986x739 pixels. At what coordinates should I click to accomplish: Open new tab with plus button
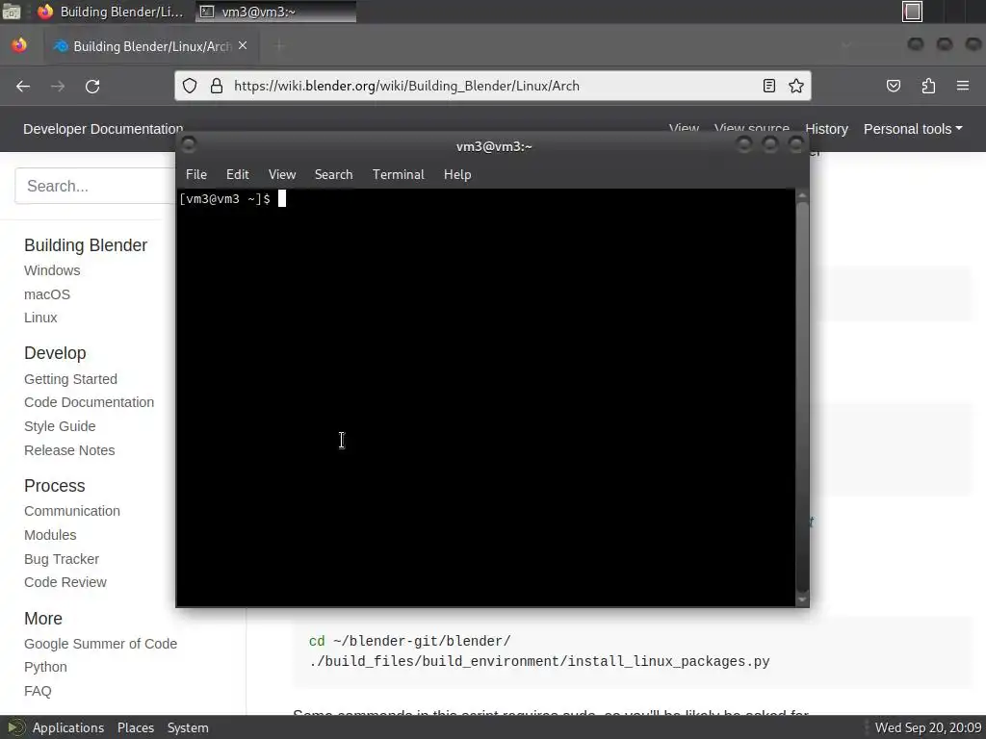[279, 46]
